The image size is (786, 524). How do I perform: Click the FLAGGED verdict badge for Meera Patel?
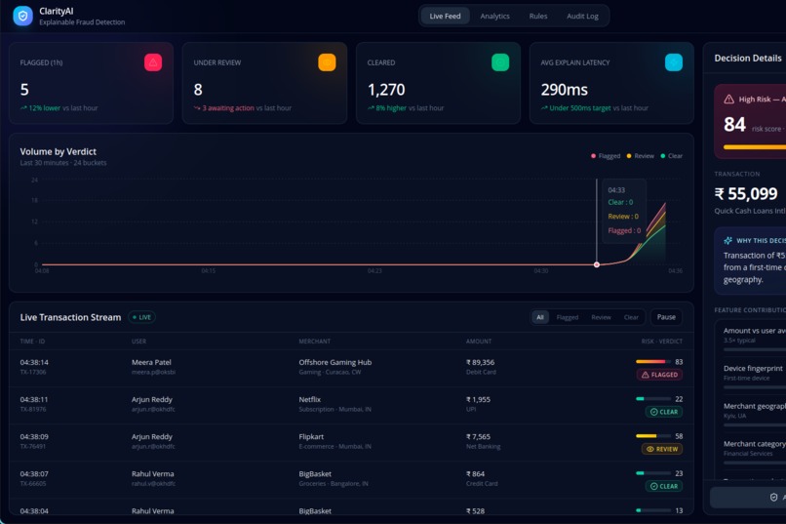pos(659,375)
